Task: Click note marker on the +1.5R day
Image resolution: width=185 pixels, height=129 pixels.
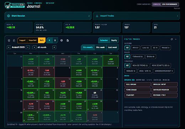Action: click(x=72, y=120)
